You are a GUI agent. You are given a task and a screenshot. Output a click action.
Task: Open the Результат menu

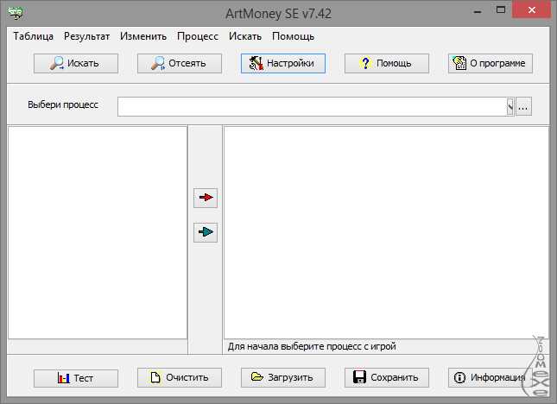pyautogui.click(x=86, y=36)
